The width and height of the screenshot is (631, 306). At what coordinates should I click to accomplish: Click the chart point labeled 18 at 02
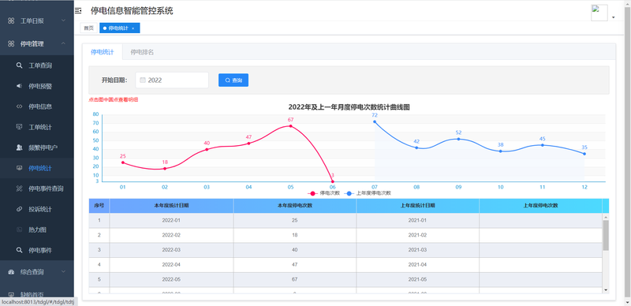coord(165,169)
